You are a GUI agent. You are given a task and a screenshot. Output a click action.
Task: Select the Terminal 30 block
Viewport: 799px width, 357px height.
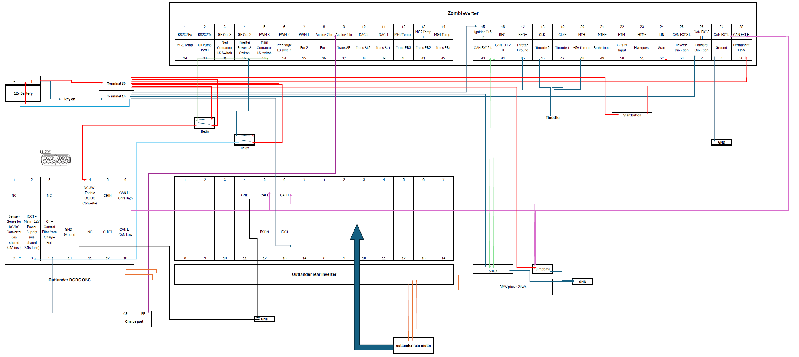tap(116, 84)
